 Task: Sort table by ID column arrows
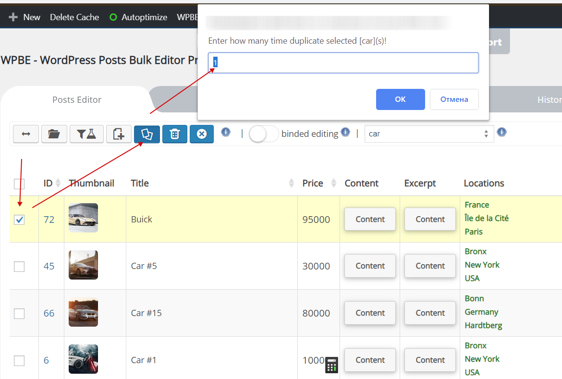coord(58,183)
